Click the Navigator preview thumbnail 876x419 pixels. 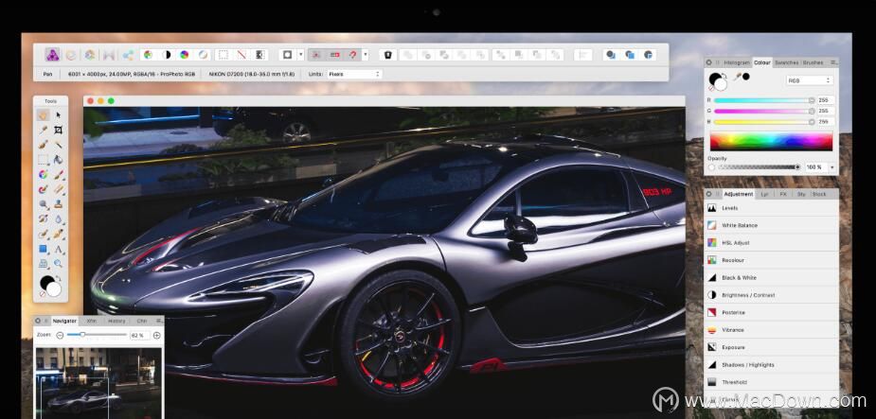click(98, 382)
